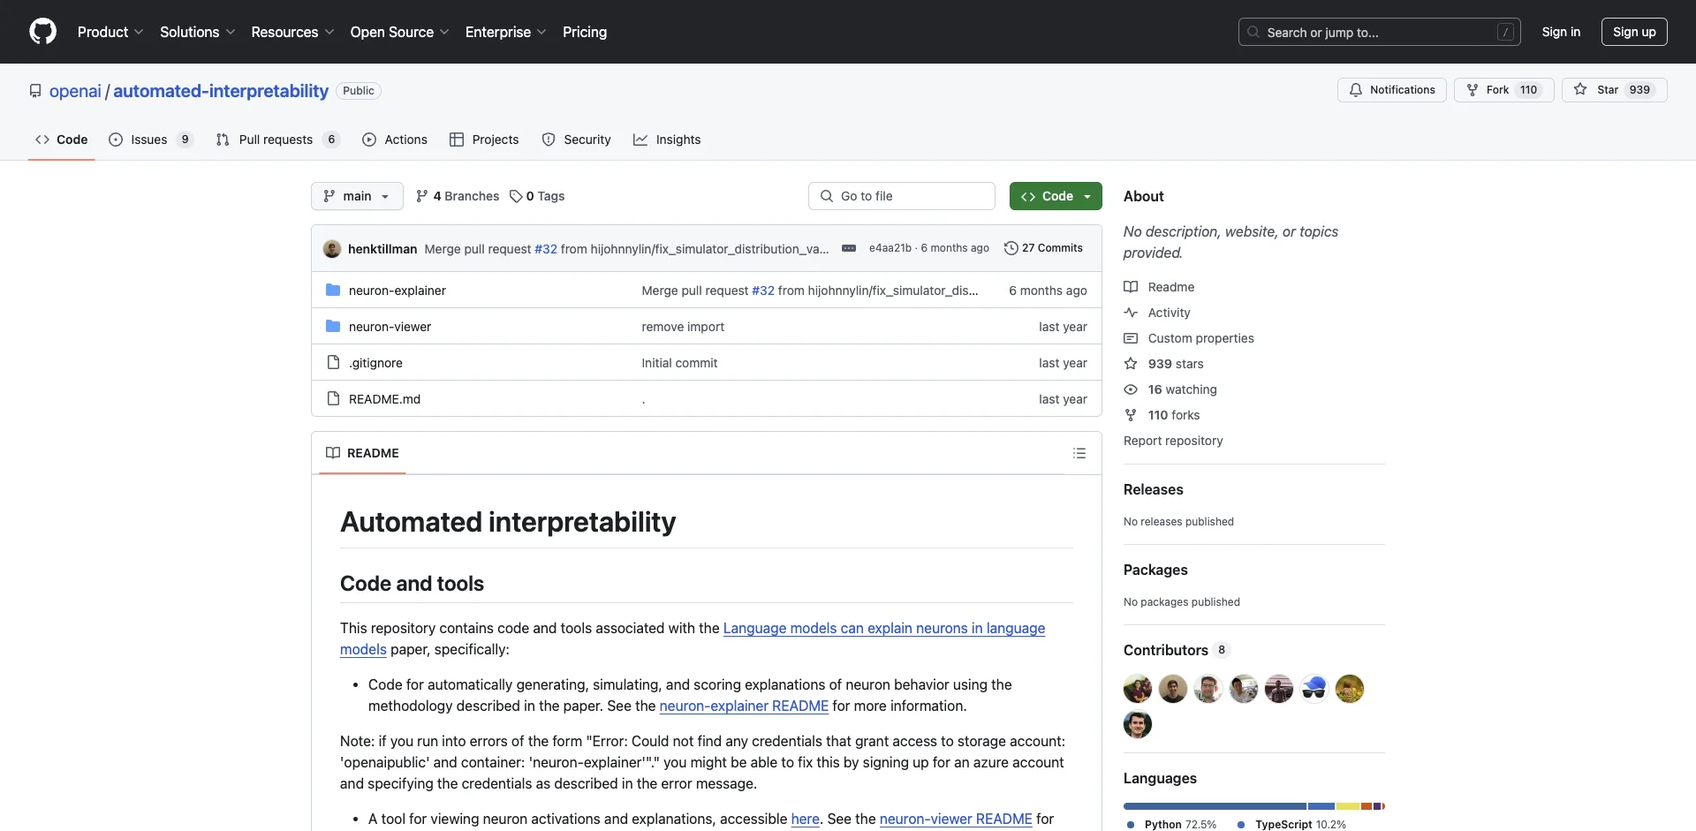Screen dimensions: 1696x831
Task: Open commit hash e4aa21b
Action: [890, 248]
